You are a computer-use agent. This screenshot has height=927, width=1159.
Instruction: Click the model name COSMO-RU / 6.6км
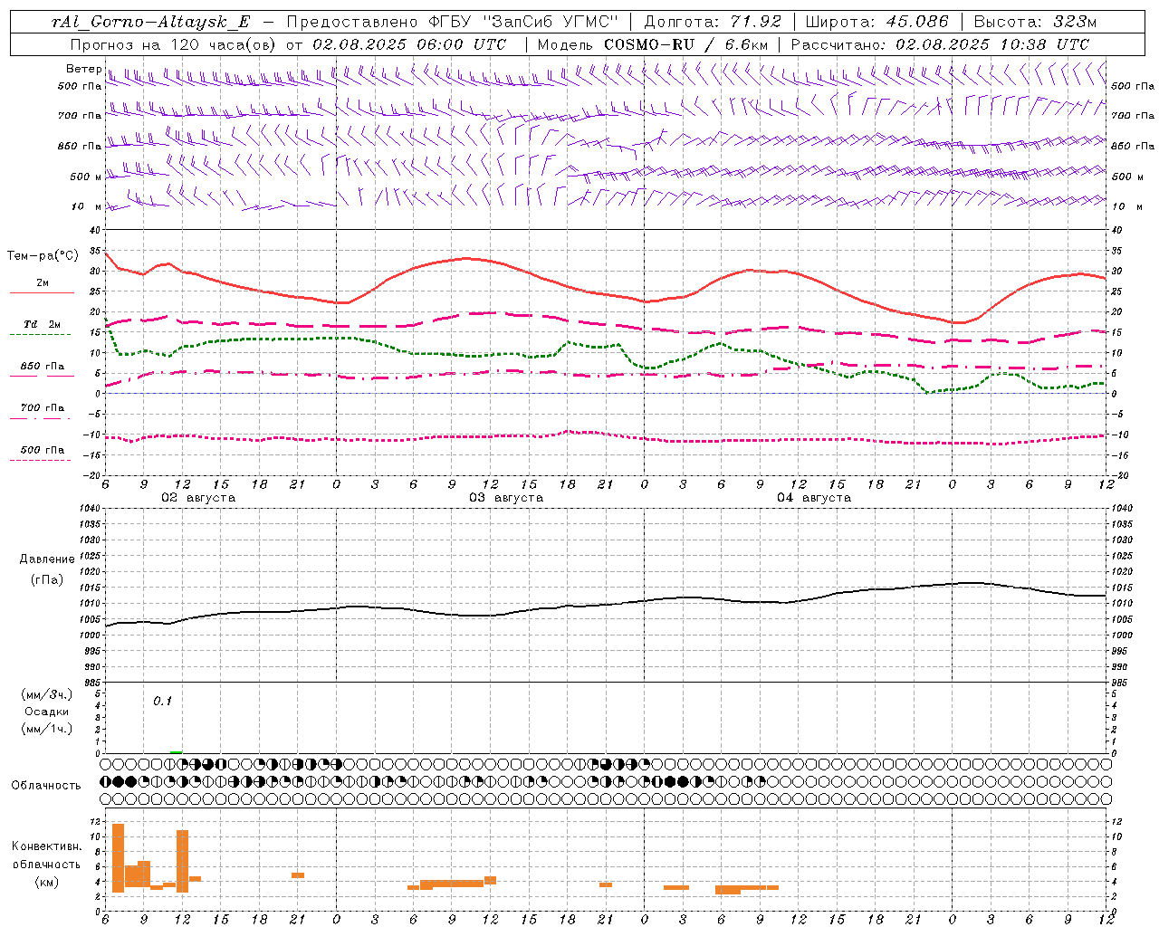click(686, 44)
